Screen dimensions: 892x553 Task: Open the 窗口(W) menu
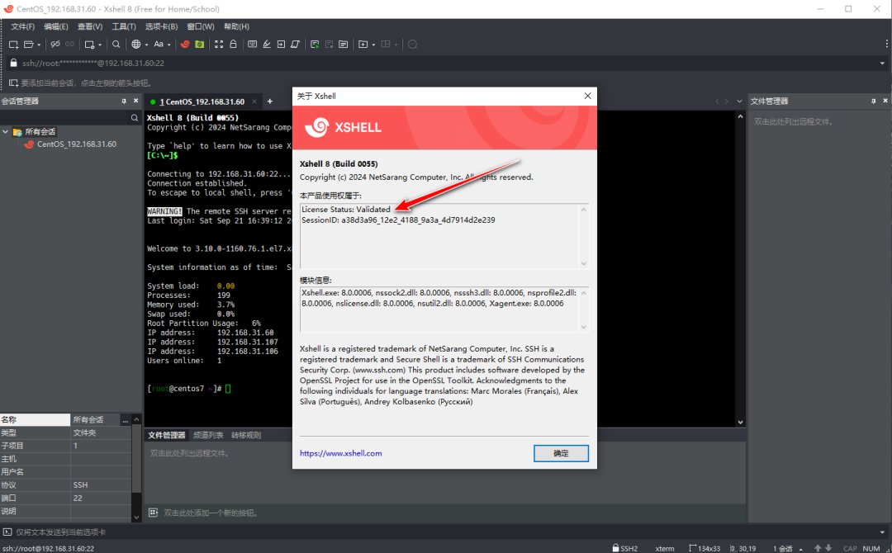click(200, 26)
